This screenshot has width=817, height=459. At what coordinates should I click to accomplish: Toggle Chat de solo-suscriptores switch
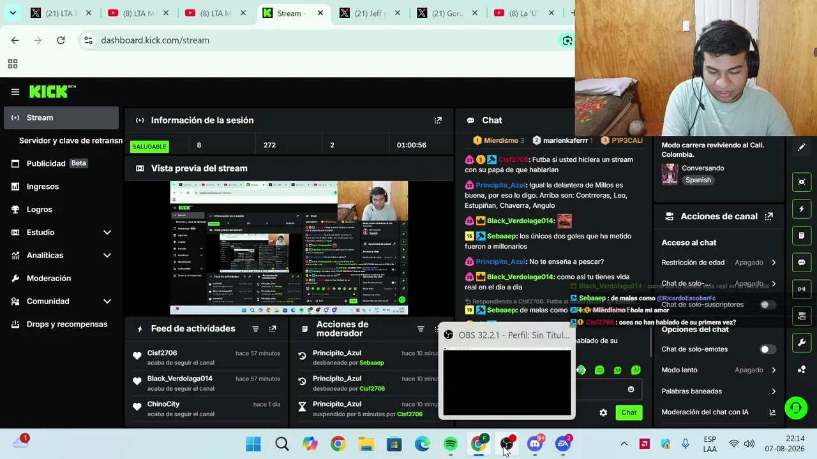click(x=768, y=305)
